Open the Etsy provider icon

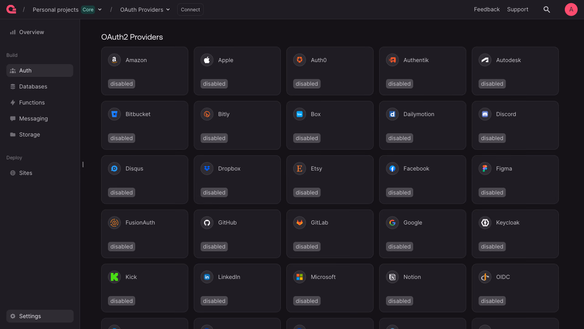[x=299, y=168]
